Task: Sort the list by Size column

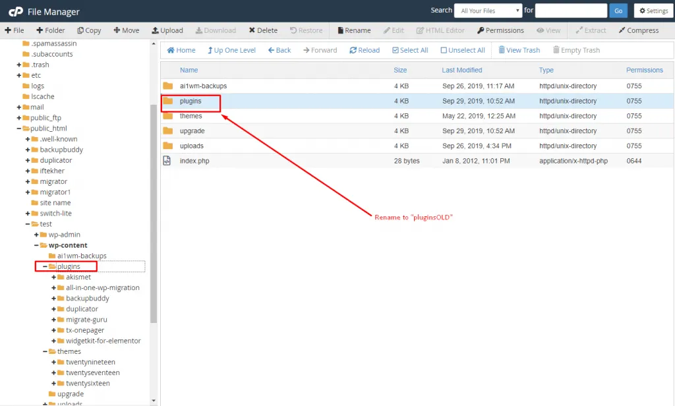Action: click(400, 70)
